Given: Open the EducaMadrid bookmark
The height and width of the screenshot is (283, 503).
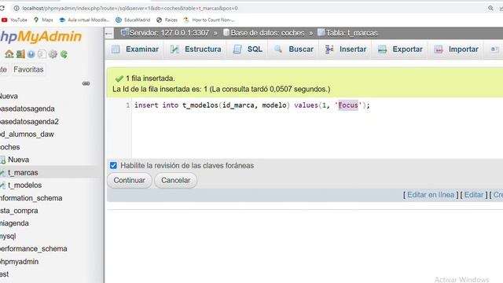Looking at the screenshot, I should [x=133, y=20].
